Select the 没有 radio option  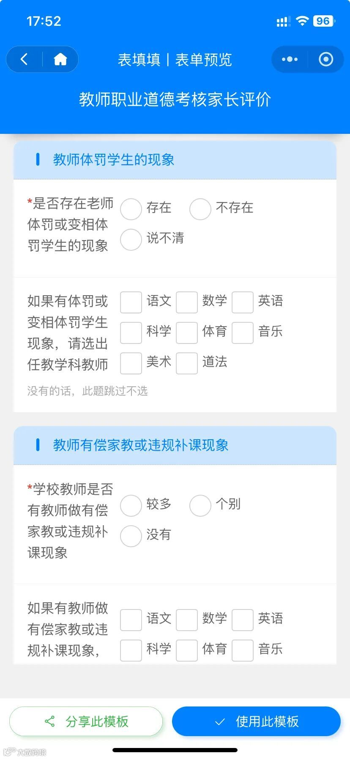pyautogui.click(x=131, y=536)
